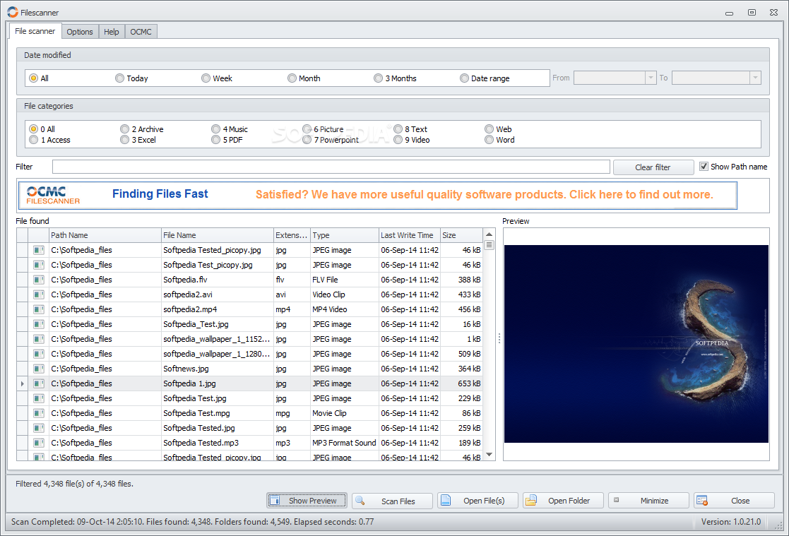Click the FLV File type cell
789x536 pixels.
[x=344, y=280]
